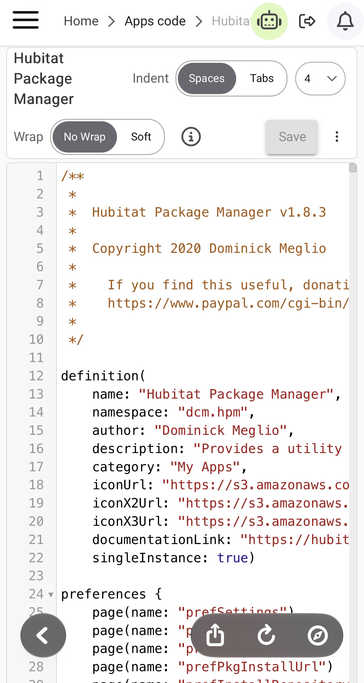The width and height of the screenshot is (364, 683).
Task: Open the green robot assistant icon
Action: [x=269, y=21]
